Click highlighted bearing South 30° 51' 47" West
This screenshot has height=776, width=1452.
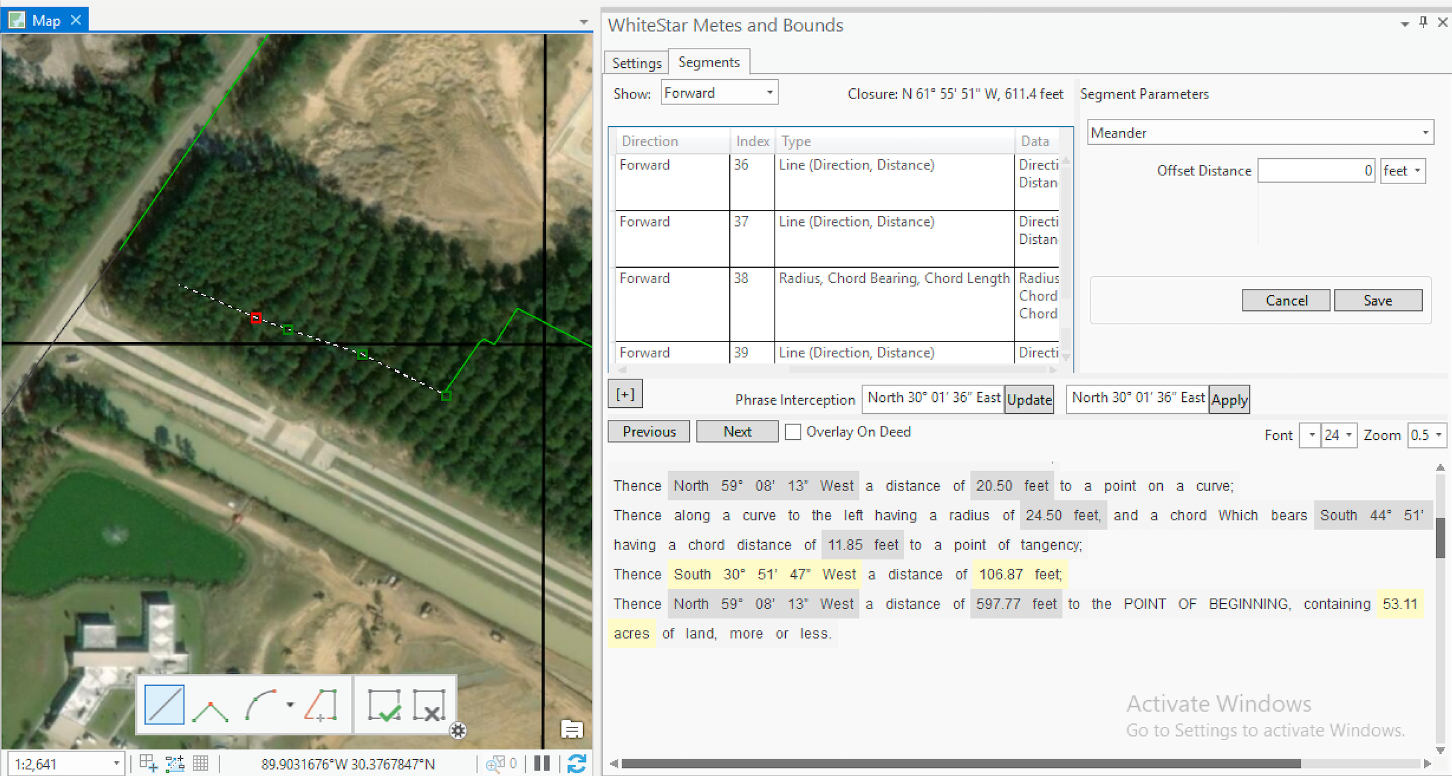click(x=765, y=574)
